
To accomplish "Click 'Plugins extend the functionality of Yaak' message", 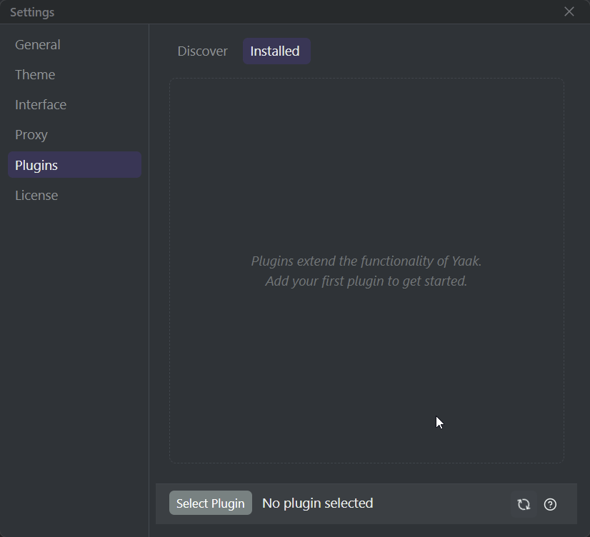I will coord(366,261).
